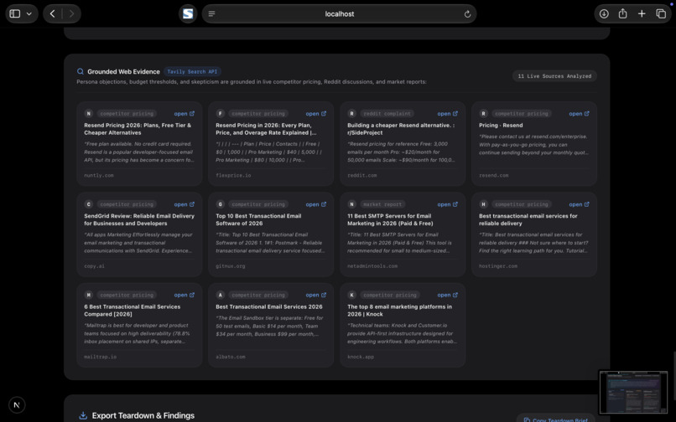
Task: Click the download icon beside Export Teardown & Findings
Action: (83, 415)
